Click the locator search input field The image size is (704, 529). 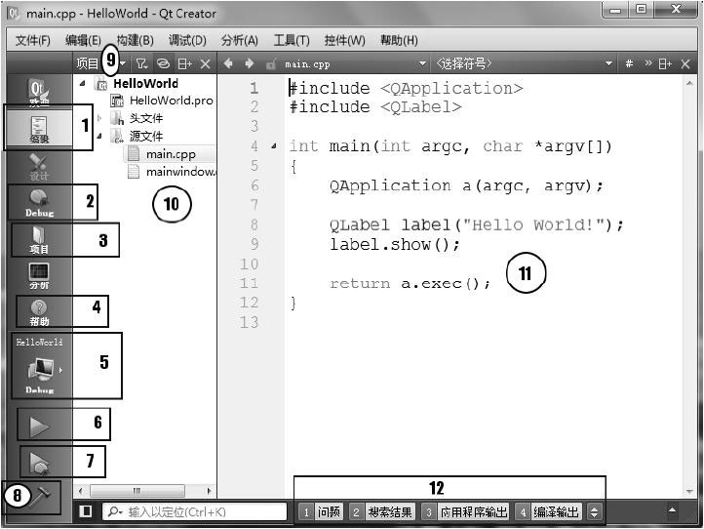203,511
